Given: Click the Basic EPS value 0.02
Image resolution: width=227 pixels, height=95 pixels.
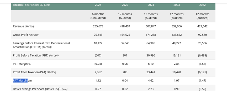Looking at the screenshot, I should (125, 89).
